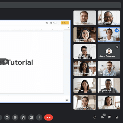This screenshot has height=123, width=123.
Task: Raise your hand in the meeting
Action: pos(23,117)
